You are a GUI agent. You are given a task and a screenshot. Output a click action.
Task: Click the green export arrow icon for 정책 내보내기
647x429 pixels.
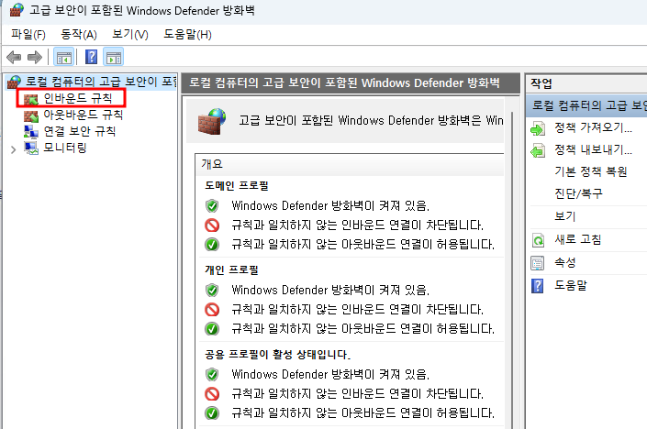(538, 151)
